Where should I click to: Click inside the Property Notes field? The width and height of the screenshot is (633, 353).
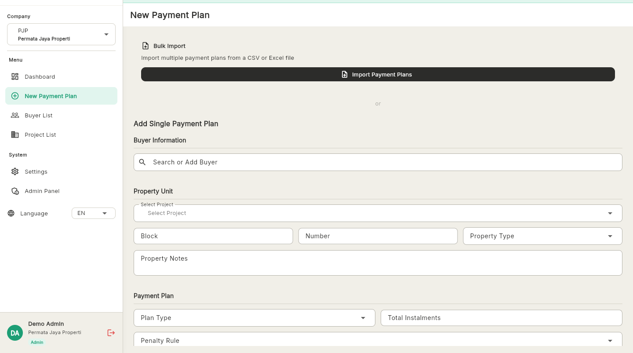(x=378, y=262)
